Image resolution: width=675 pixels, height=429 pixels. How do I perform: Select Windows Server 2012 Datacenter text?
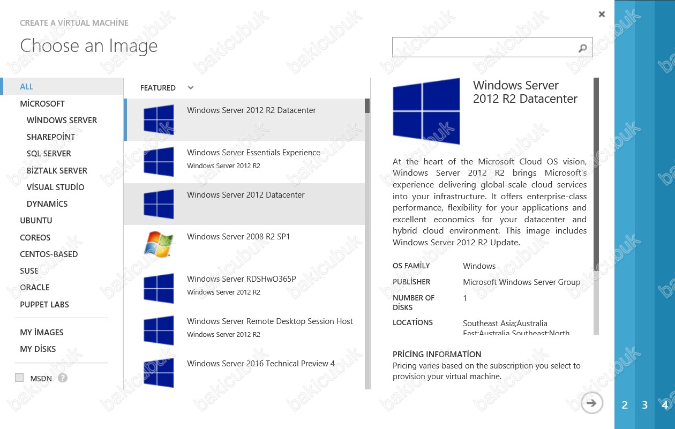click(x=245, y=194)
